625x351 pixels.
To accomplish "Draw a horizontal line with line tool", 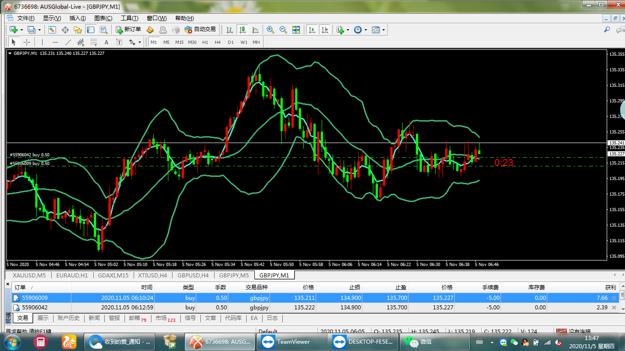I will (x=55, y=42).
